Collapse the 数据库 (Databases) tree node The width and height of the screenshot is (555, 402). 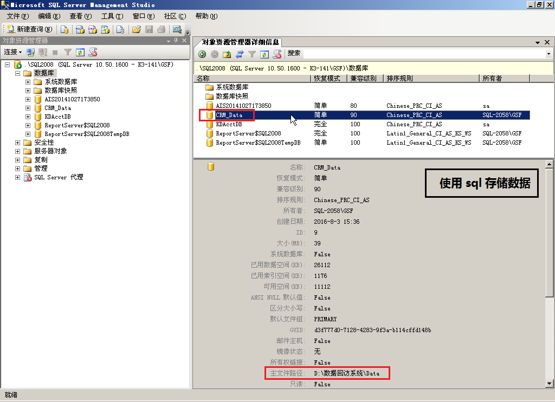pyautogui.click(x=18, y=73)
